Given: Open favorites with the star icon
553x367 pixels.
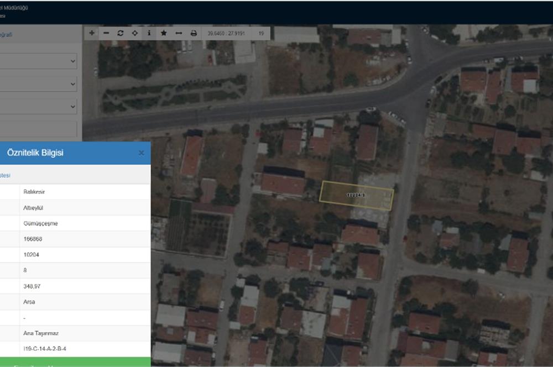Looking at the screenshot, I should pyautogui.click(x=164, y=33).
